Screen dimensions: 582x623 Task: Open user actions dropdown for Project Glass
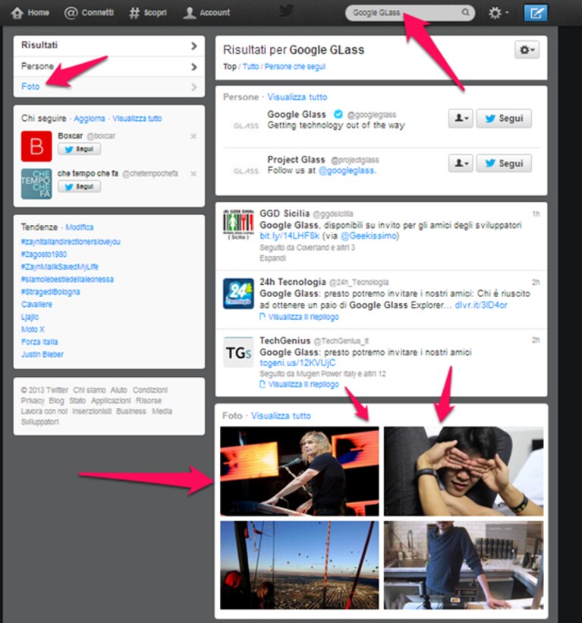click(x=461, y=163)
